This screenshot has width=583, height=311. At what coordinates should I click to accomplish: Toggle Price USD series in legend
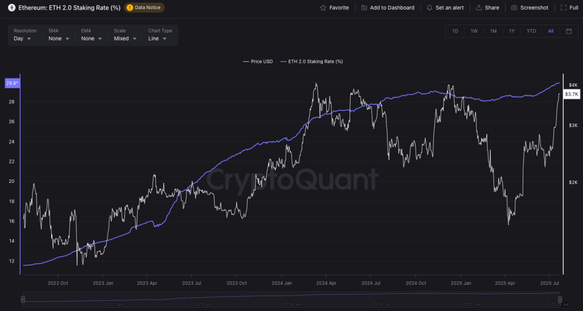258,61
